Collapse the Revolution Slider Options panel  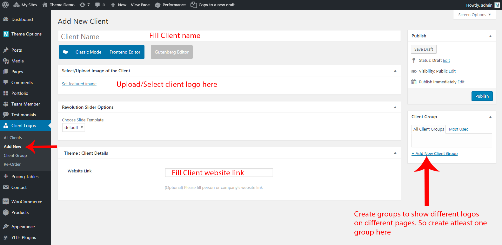click(x=395, y=107)
